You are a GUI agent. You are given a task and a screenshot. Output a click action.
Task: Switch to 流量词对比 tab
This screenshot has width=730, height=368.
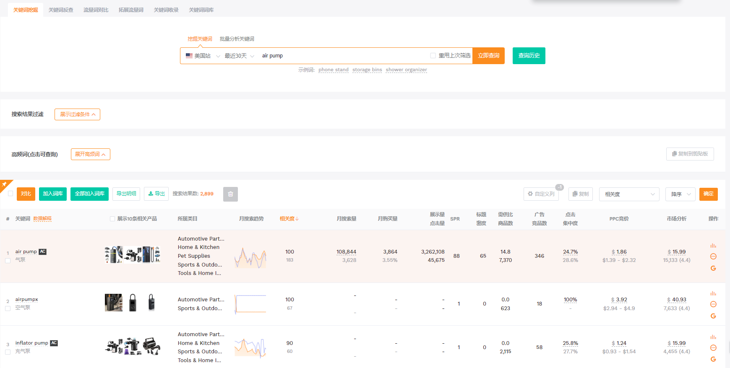96,10
